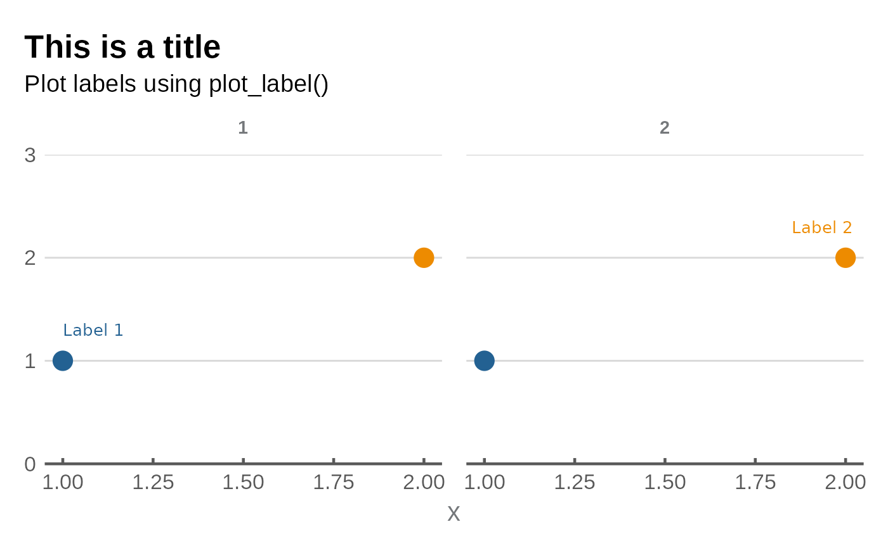888x548 pixels.
Task: Click the y-axis tick label 3
Action: click(30, 155)
